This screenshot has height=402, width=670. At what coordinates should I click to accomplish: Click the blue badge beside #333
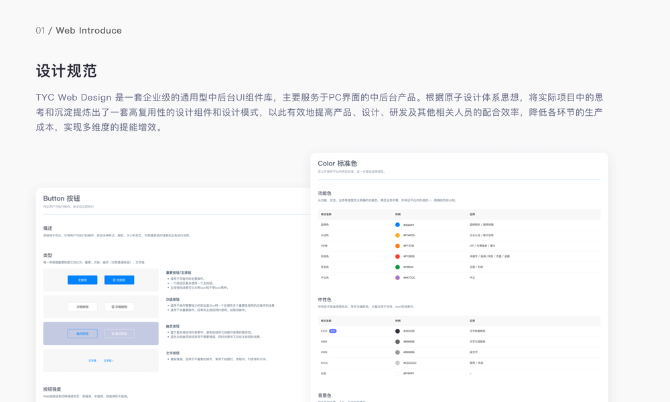coord(333,331)
